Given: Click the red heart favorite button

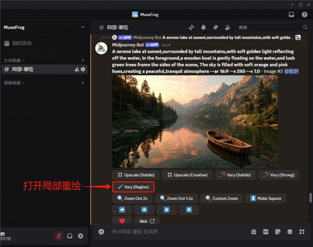Looking at the screenshot, I should (x=122, y=221).
